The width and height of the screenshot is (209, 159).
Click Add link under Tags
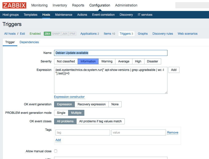click(x=58, y=140)
